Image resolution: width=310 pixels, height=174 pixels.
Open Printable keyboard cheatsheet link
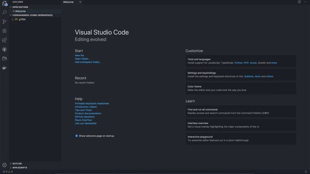pos(92,103)
